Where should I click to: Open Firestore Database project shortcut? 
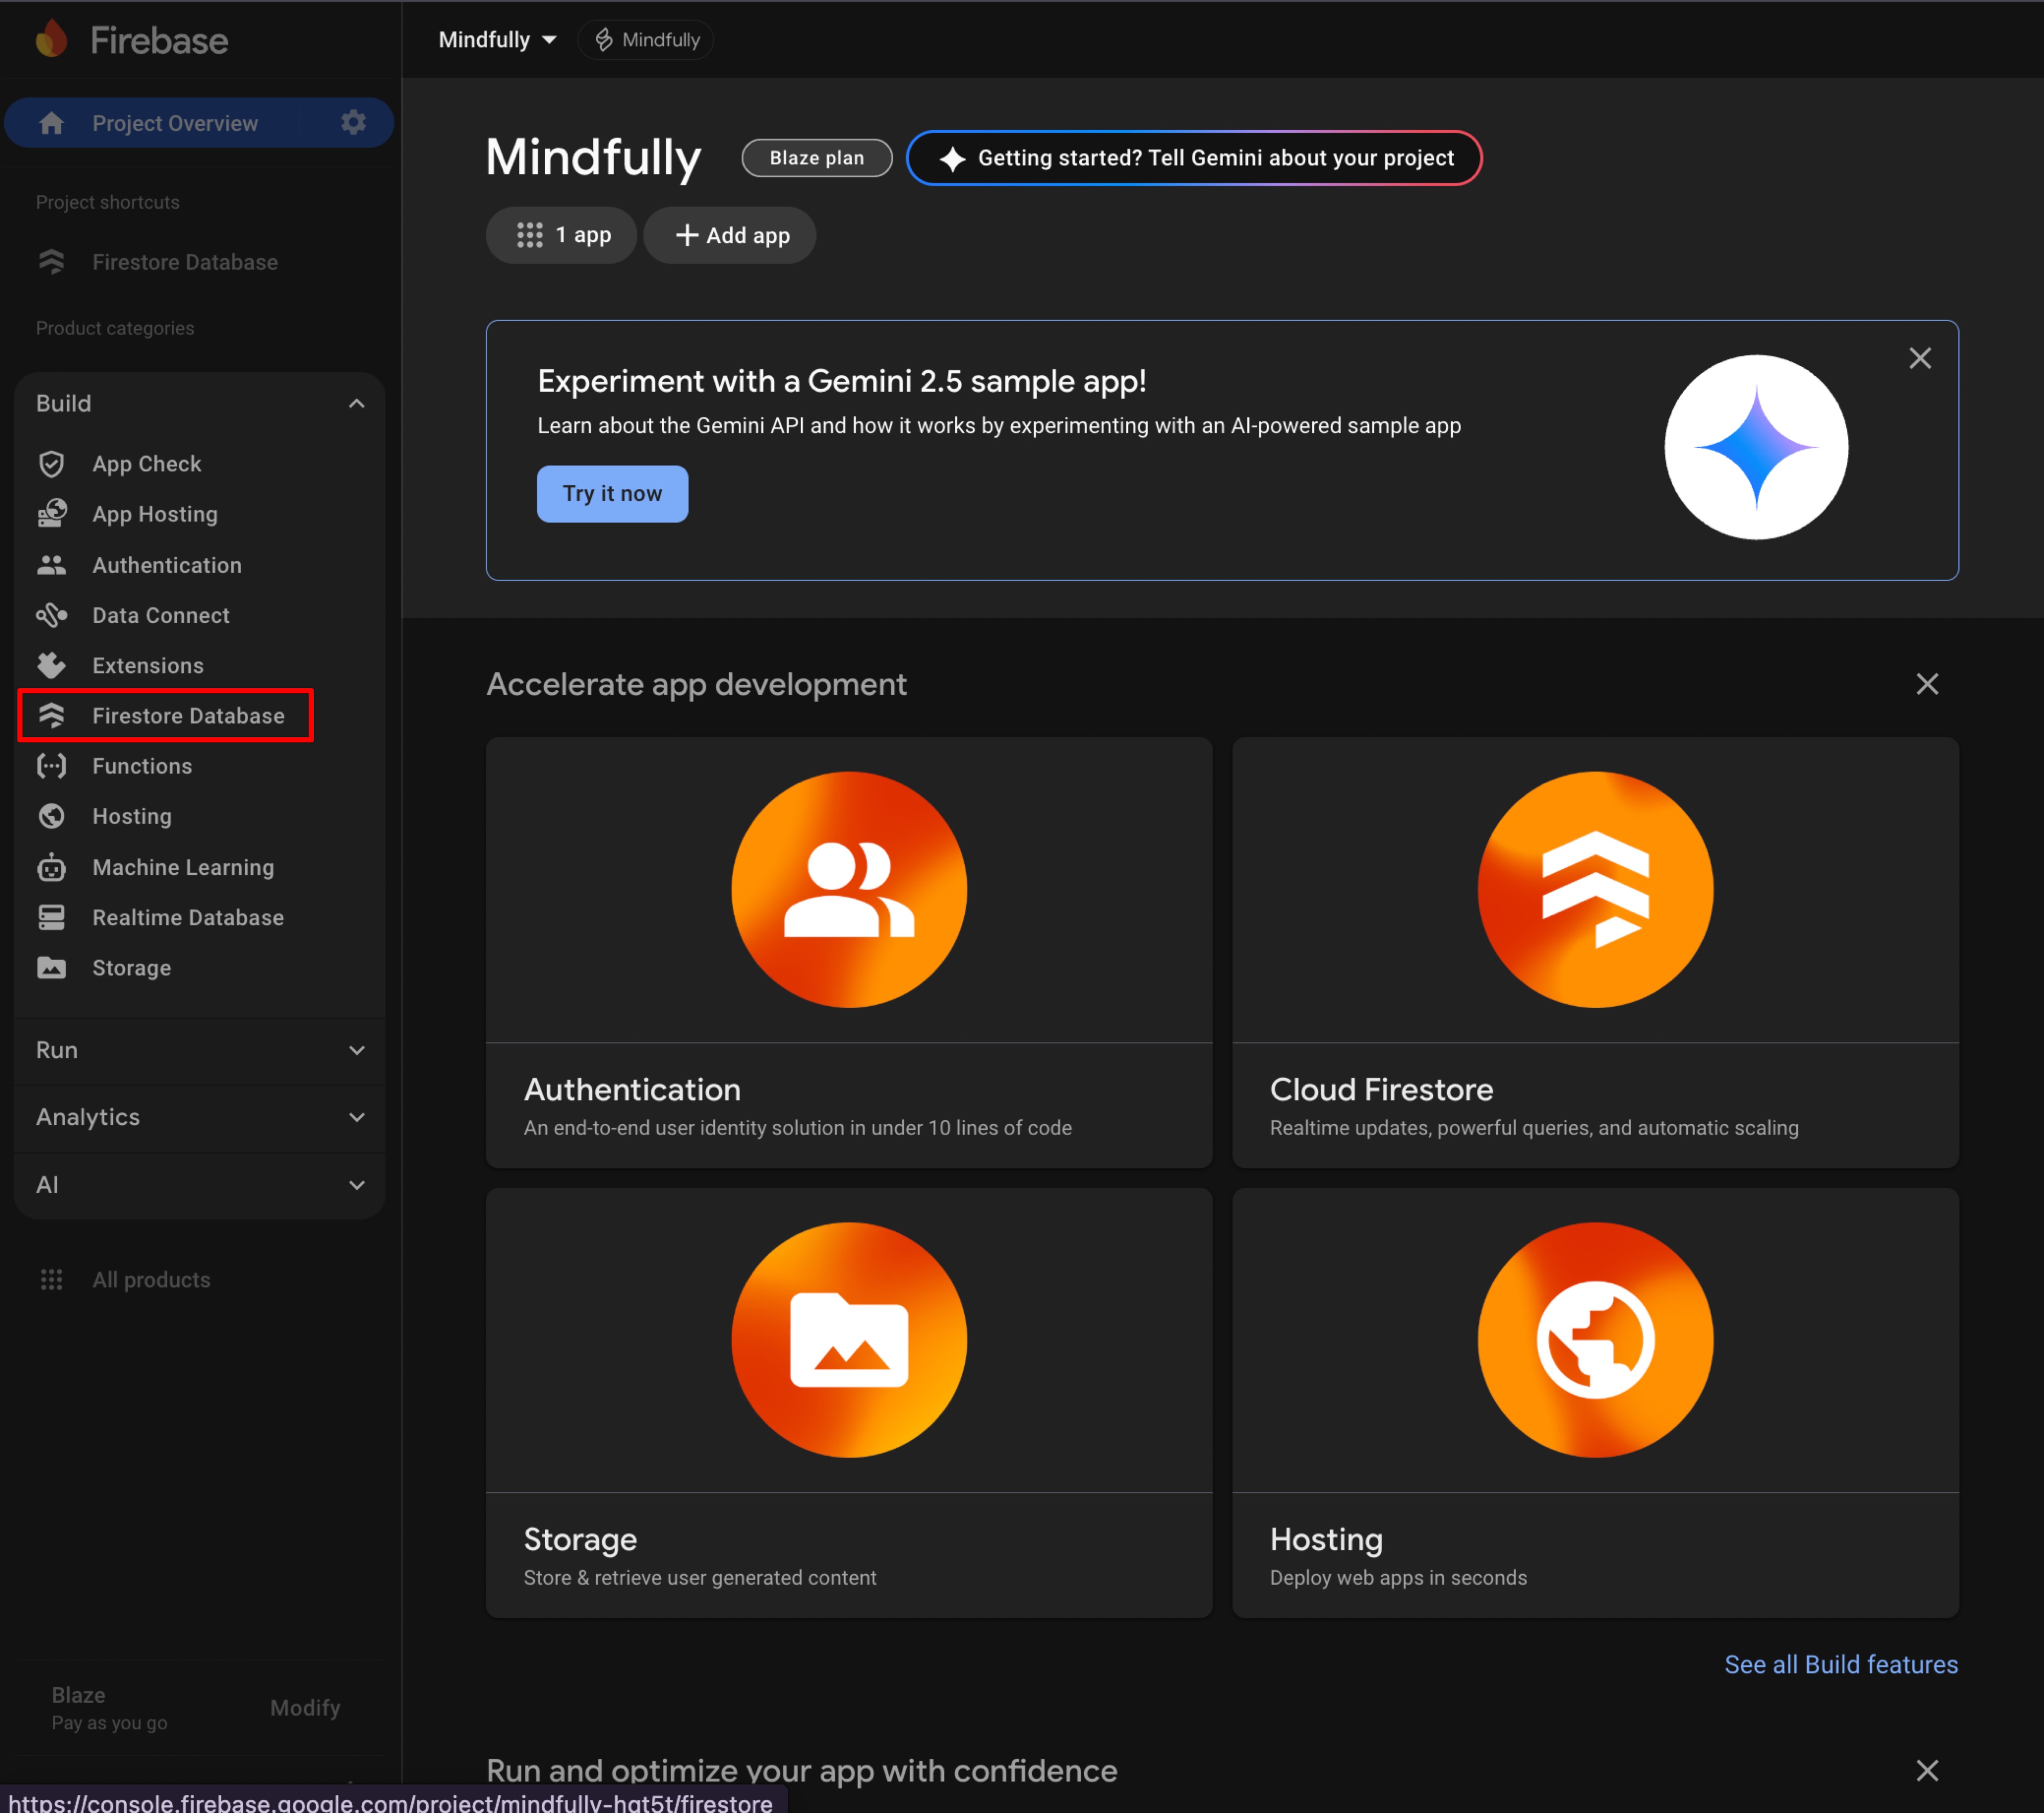[185, 262]
